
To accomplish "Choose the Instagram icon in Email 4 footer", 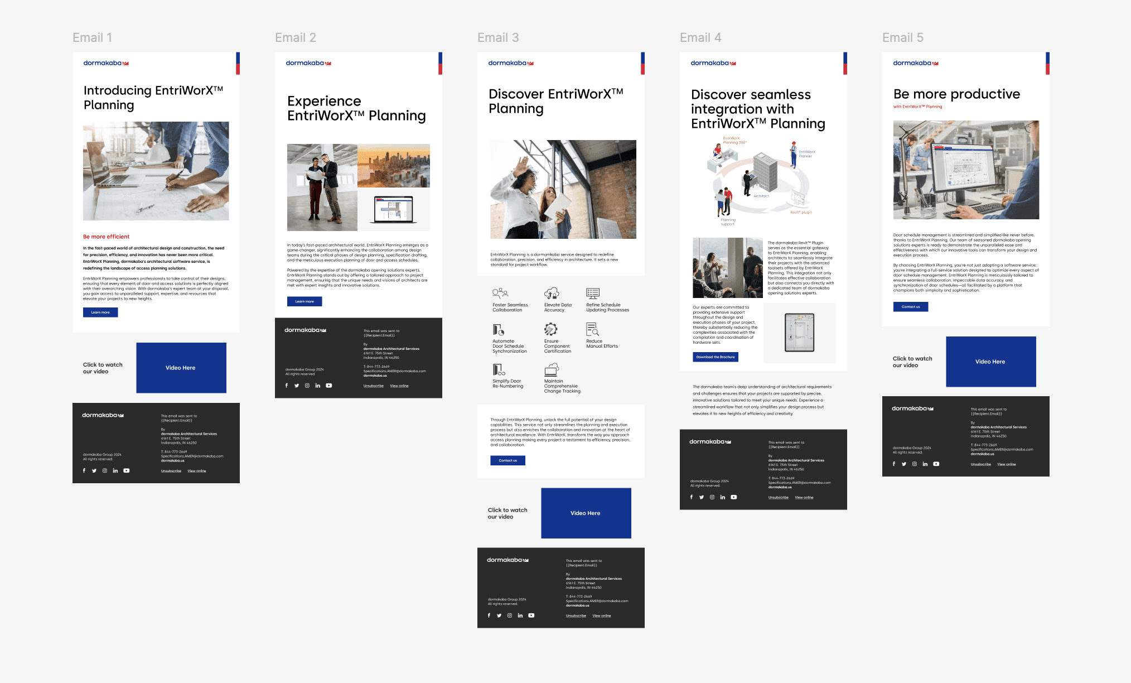I will point(712,497).
